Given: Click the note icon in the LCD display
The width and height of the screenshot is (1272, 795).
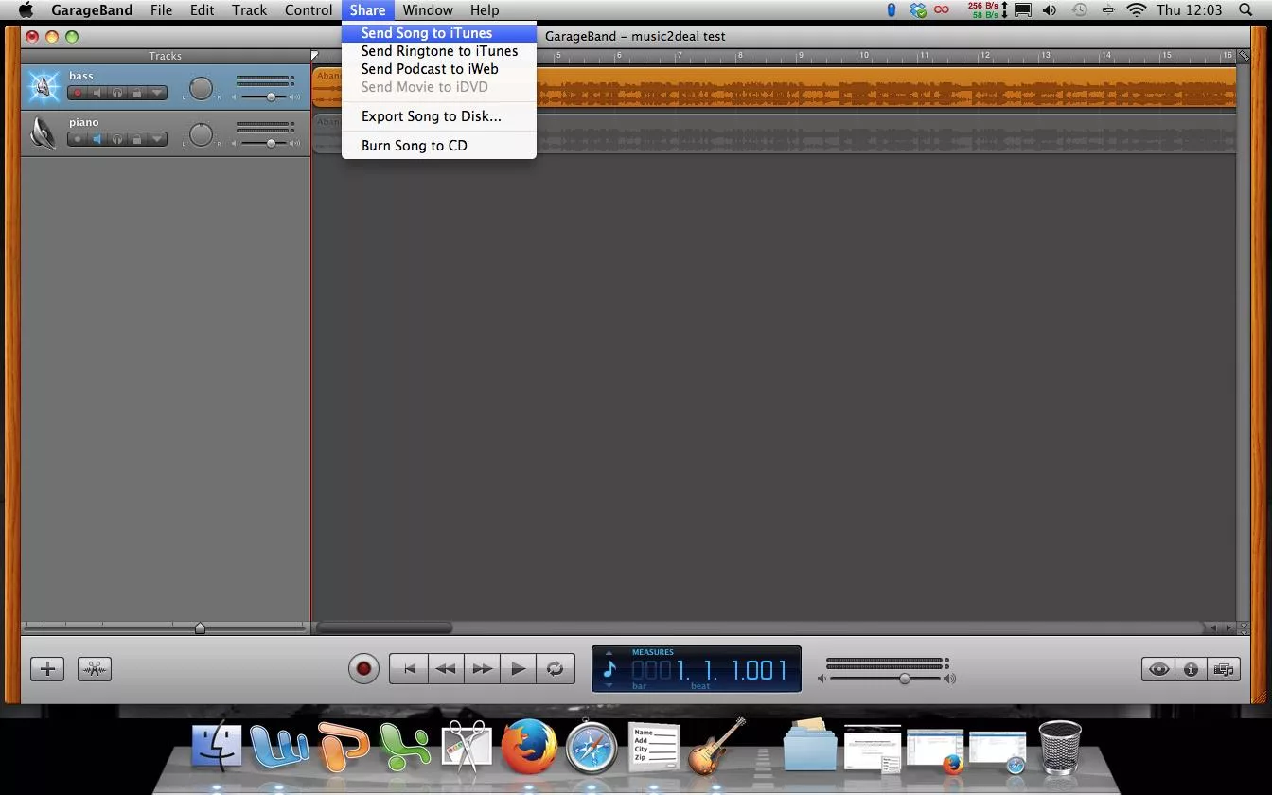Looking at the screenshot, I should click(608, 669).
